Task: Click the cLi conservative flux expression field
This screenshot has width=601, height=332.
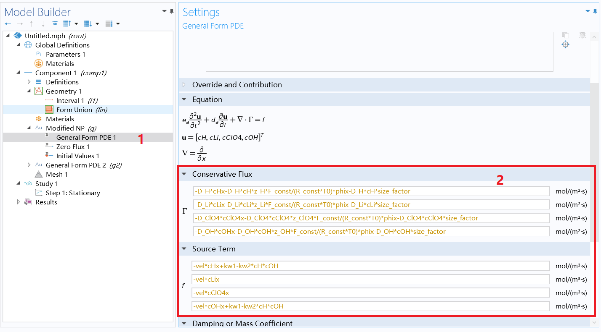Action: coord(370,204)
